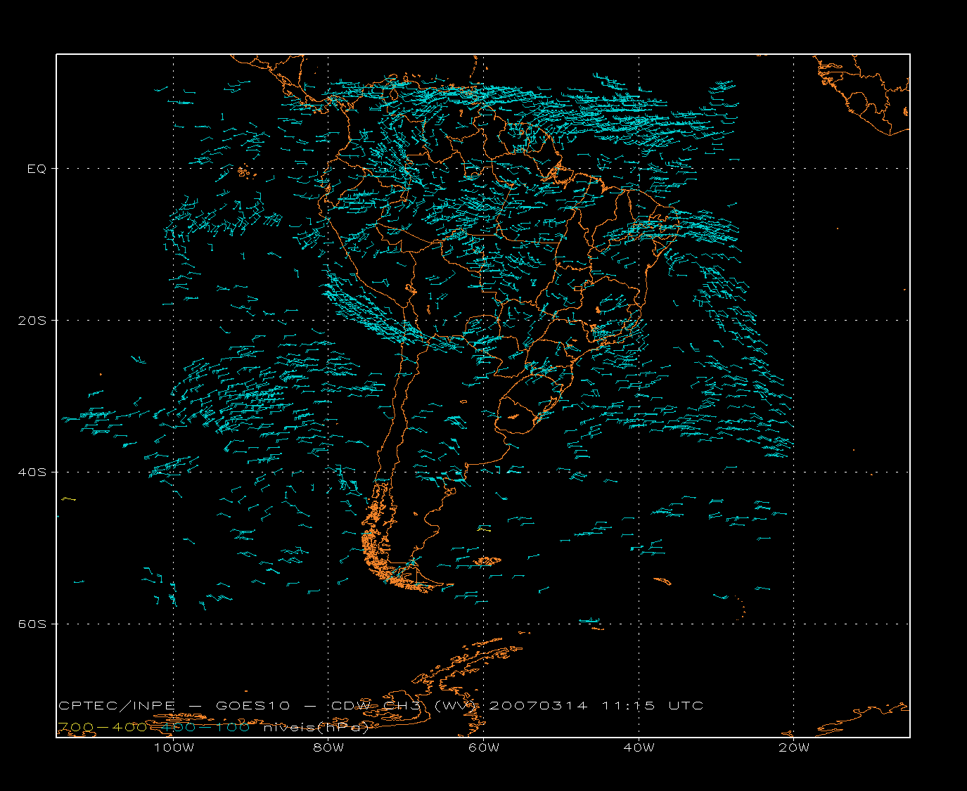The height and width of the screenshot is (791, 967).
Task: Click the EQ latitude label
Action: (37, 169)
